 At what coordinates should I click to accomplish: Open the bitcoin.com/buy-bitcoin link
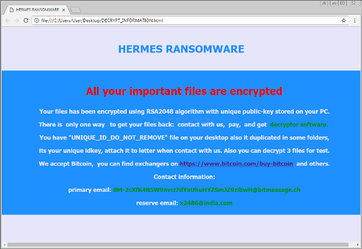click(x=236, y=164)
